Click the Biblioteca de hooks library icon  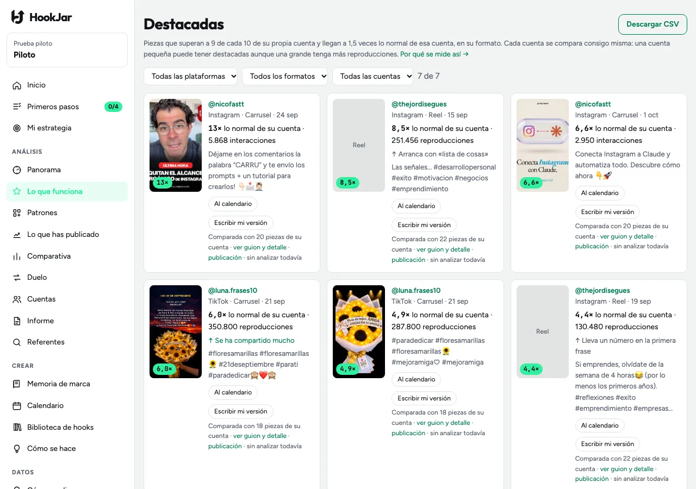(17, 427)
